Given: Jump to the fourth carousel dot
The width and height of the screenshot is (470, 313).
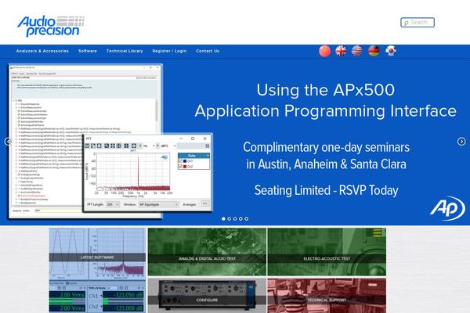Looking at the screenshot, I should (x=240, y=219).
